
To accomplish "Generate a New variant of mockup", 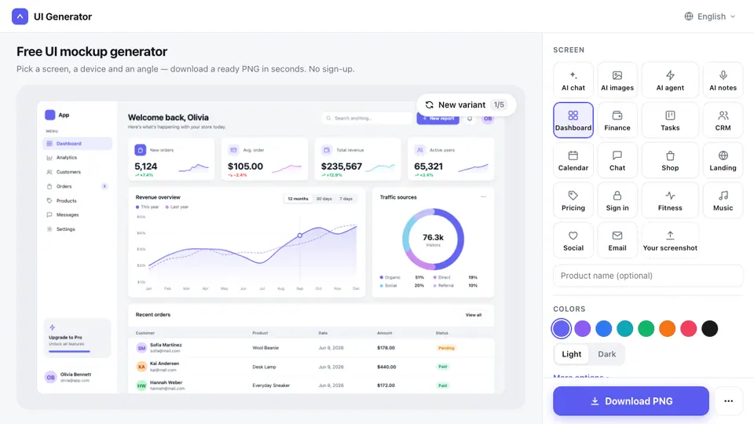I will point(466,104).
